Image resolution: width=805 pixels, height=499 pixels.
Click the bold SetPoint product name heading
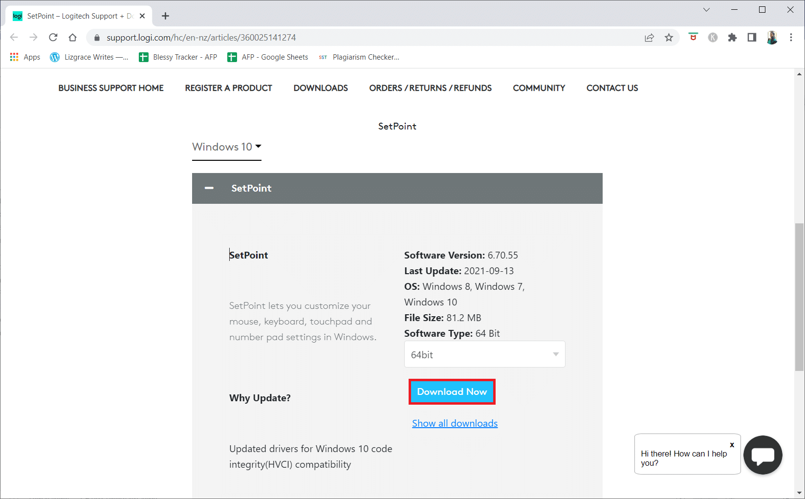[249, 255]
